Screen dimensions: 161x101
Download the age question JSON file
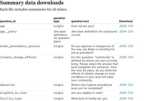tap(123, 26)
